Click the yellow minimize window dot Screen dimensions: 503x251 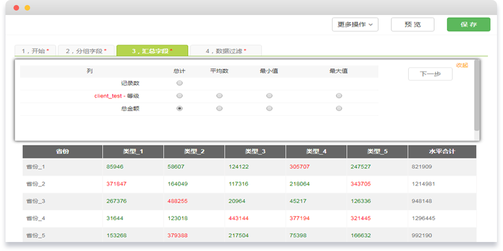27,8
